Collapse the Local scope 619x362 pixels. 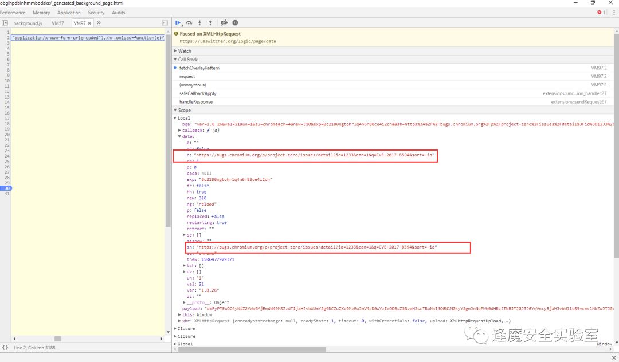(x=175, y=118)
